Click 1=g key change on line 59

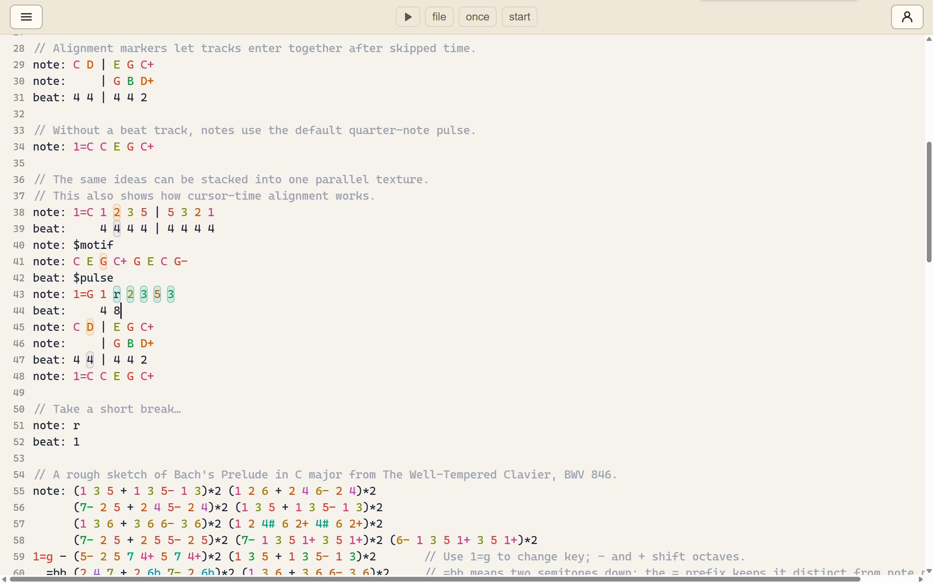(43, 557)
